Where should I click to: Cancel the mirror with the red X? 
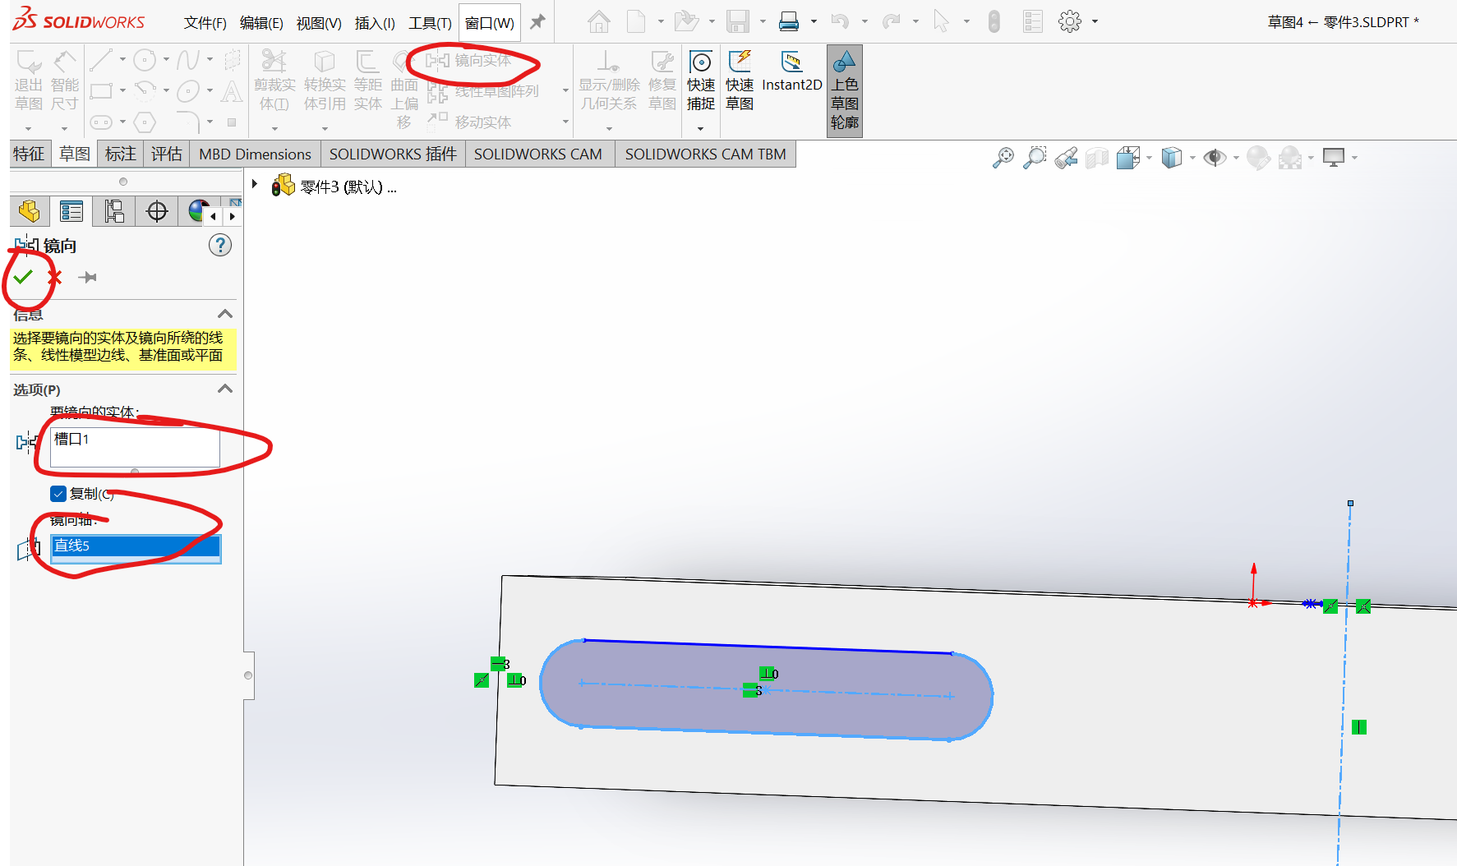point(55,277)
